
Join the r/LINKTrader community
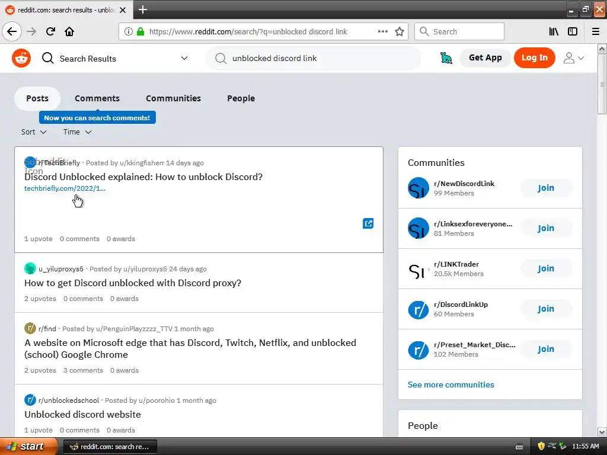(545, 268)
